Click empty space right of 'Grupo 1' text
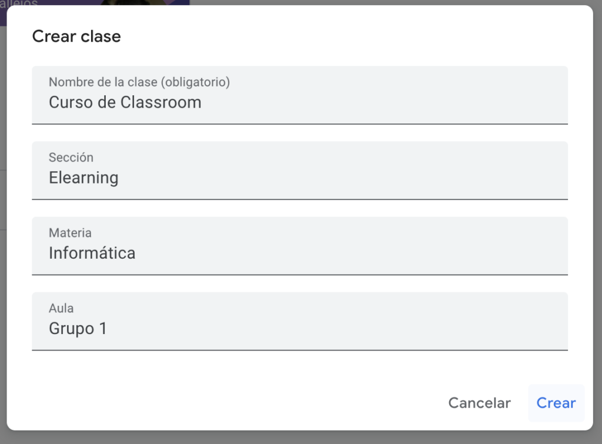Screen dimensions: 602x444 pos(338,328)
